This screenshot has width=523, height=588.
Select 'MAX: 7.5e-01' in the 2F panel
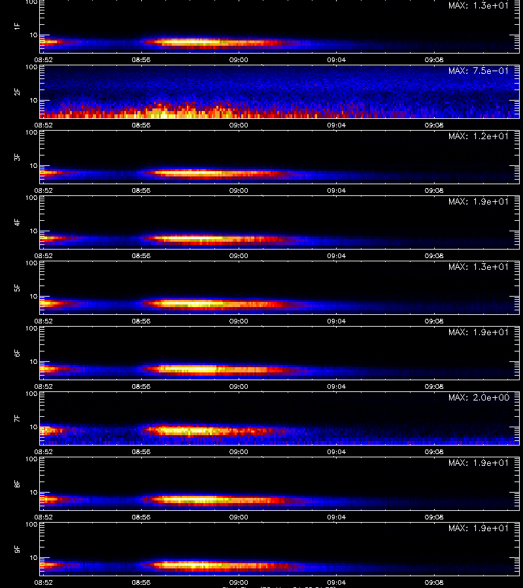479,71
